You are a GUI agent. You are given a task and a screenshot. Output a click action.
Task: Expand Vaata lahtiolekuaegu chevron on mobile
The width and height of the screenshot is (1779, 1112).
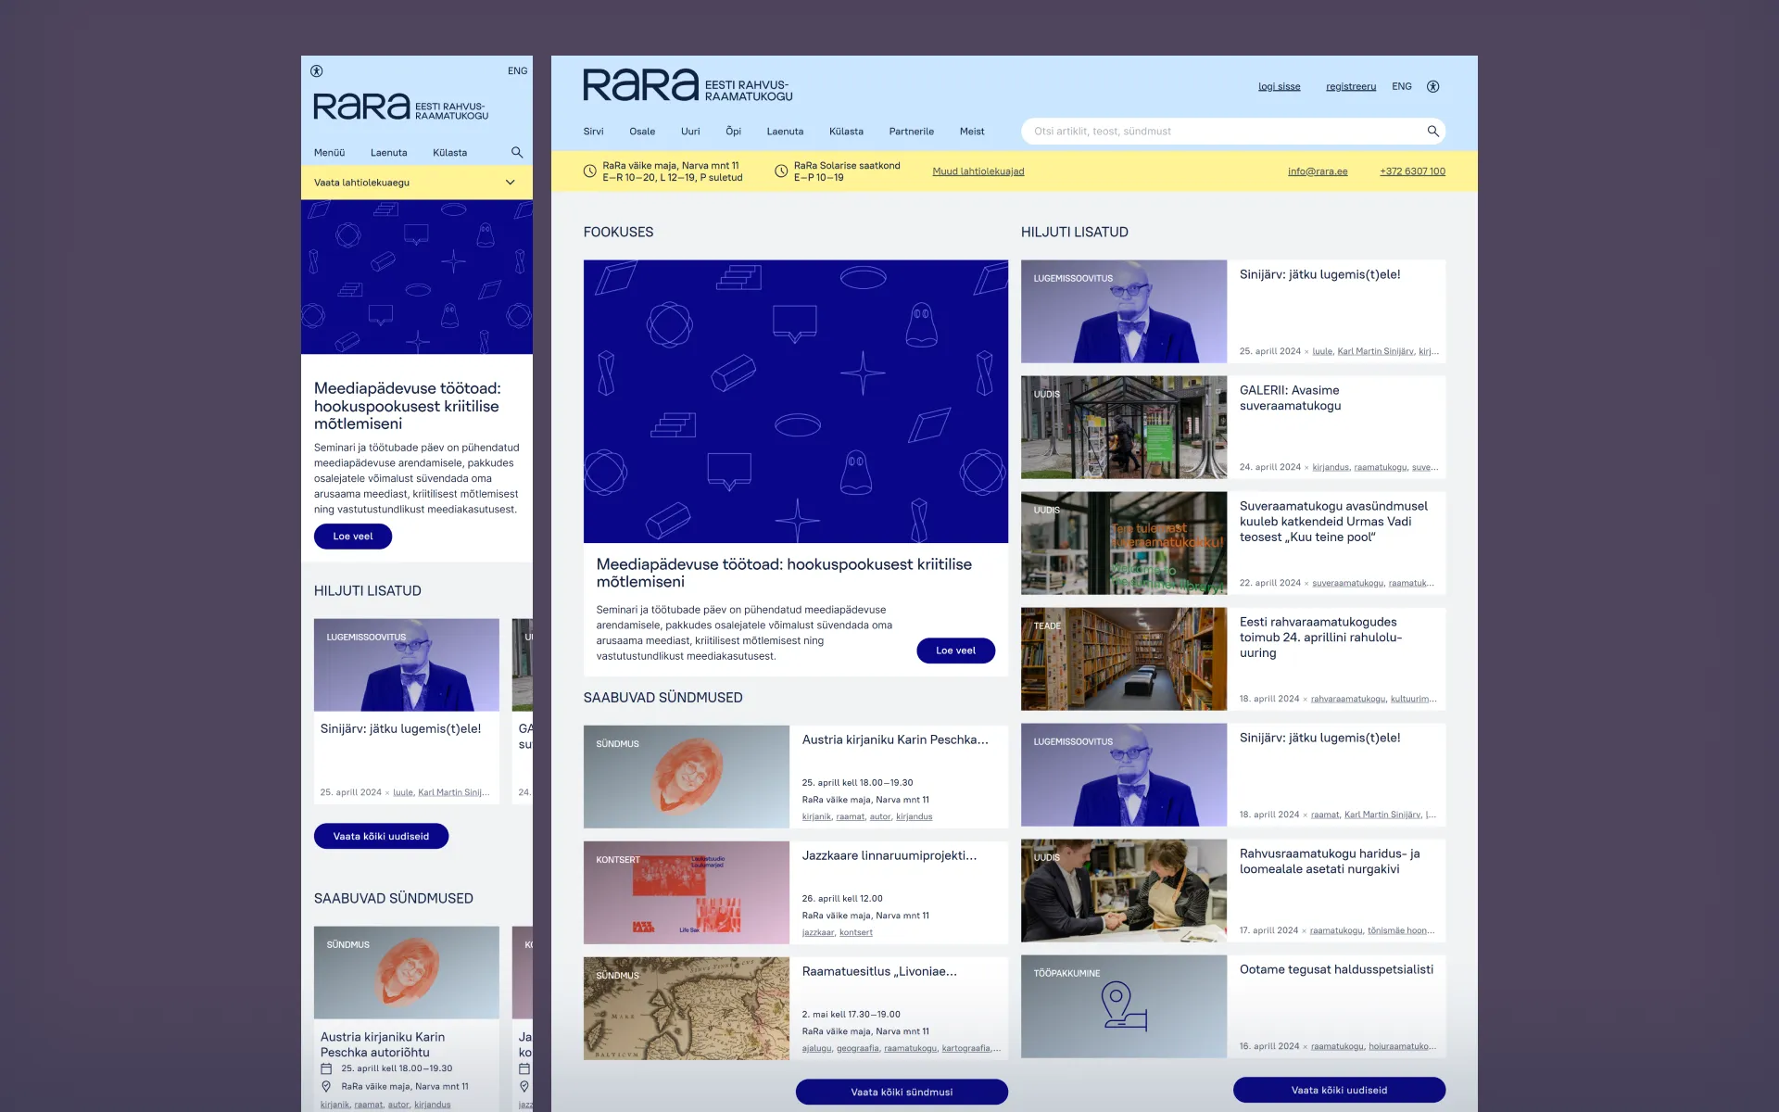(510, 183)
